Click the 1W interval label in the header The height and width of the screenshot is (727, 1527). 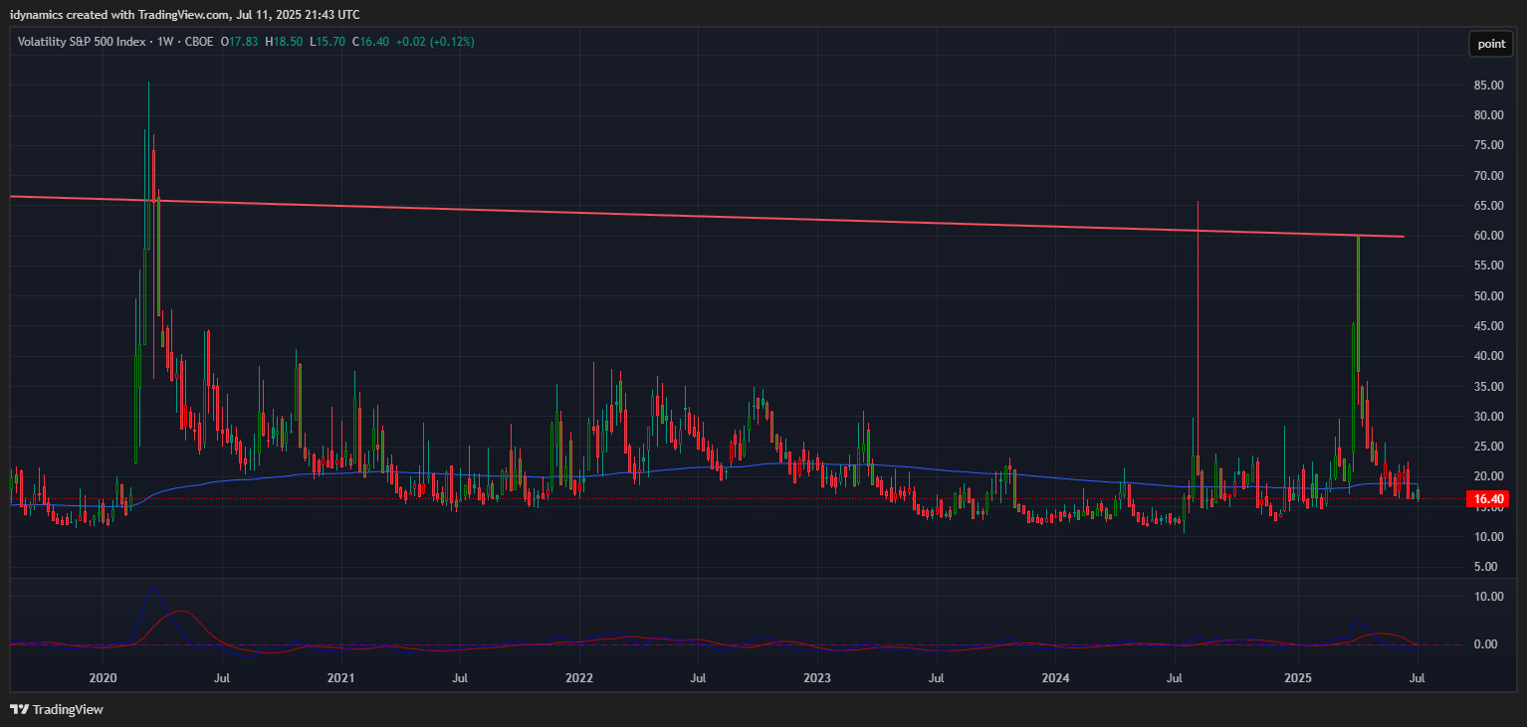click(165, 42)
